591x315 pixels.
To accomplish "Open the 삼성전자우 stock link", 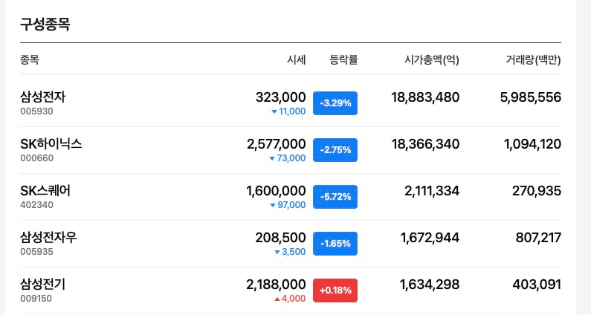I will coord(48,237).
